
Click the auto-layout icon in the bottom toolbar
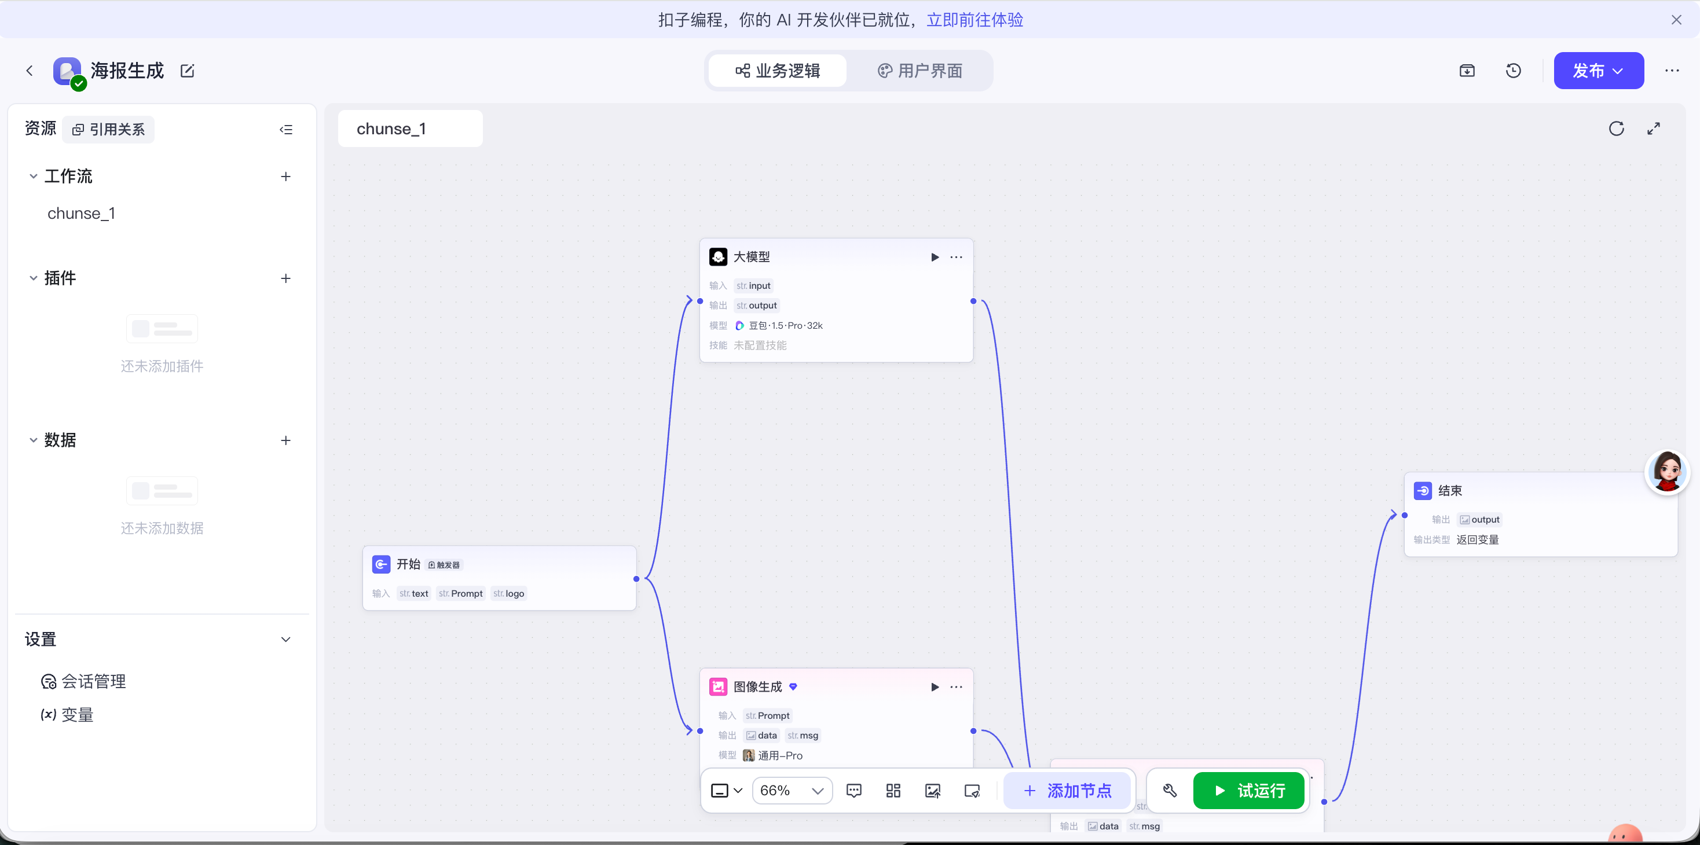pyautogui.click(x=893, y=790)
